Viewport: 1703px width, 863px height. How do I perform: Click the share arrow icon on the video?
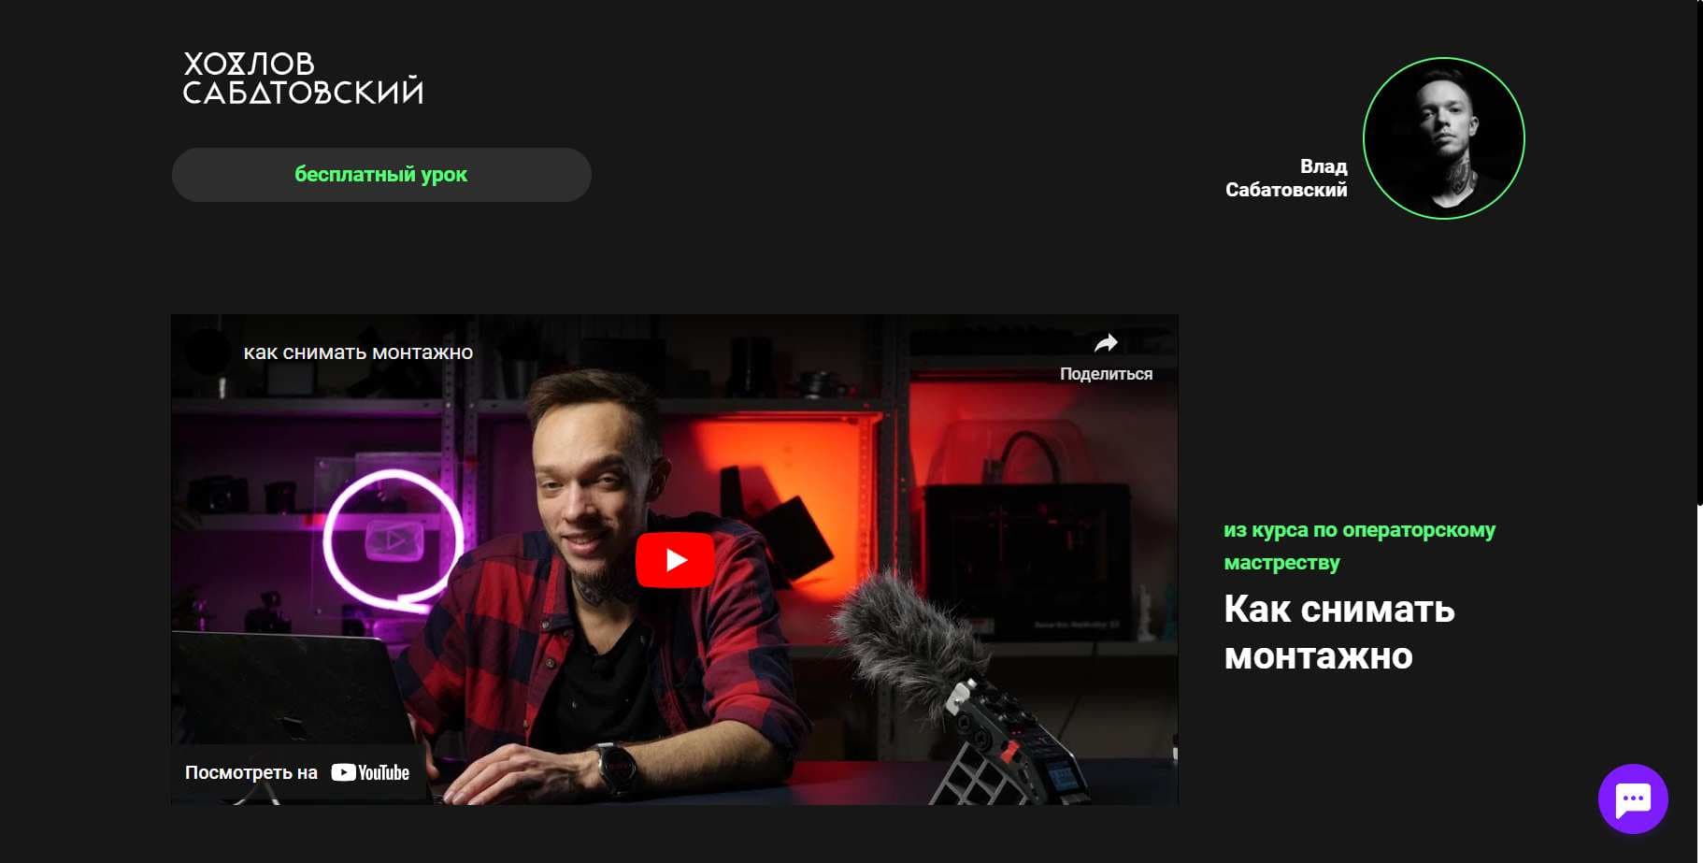coord(1106,343)
